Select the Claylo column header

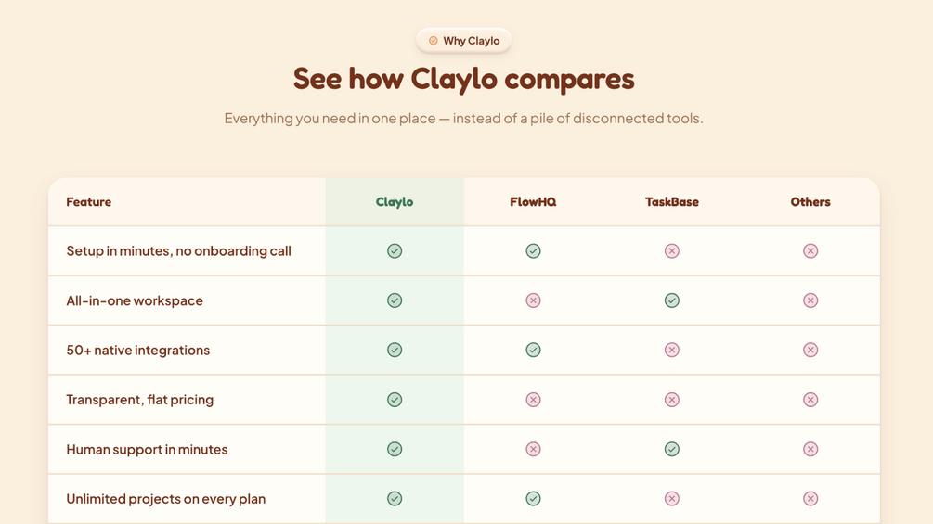(x=395, y=202)
